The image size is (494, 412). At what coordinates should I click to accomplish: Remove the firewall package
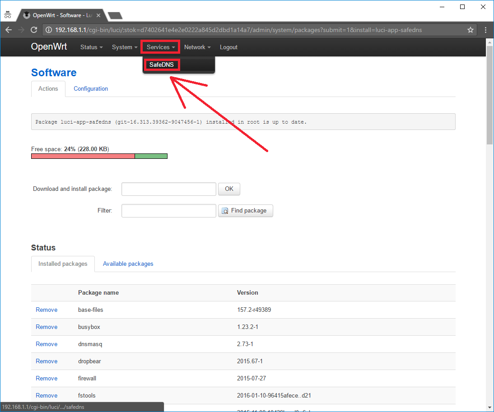[x=47, y=378]
